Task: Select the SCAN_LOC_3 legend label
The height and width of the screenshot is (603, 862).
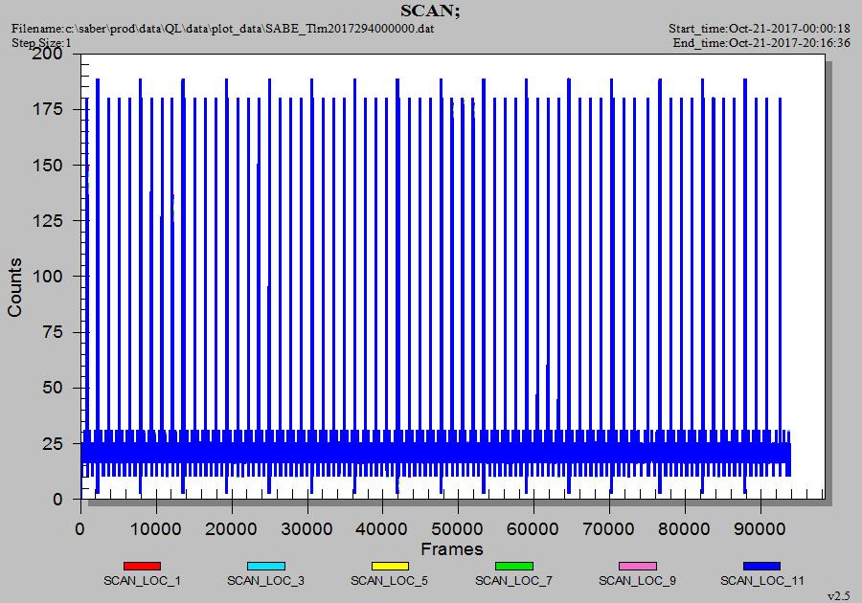Action: click(x=265, y=580)
